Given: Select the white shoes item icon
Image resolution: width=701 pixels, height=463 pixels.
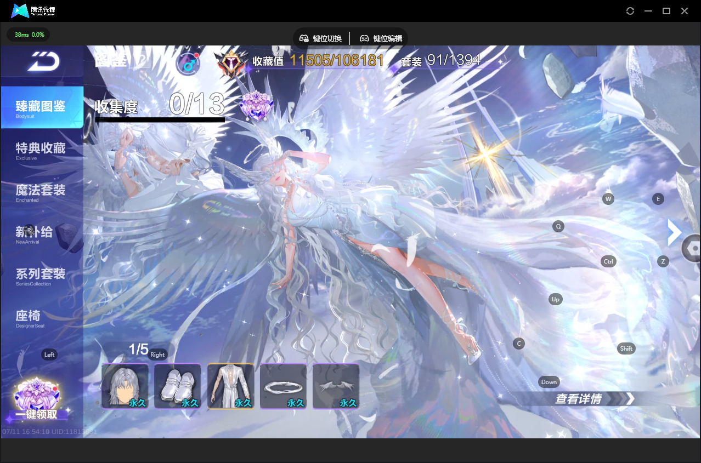Looking at the screenshot, I should point(178,386).
